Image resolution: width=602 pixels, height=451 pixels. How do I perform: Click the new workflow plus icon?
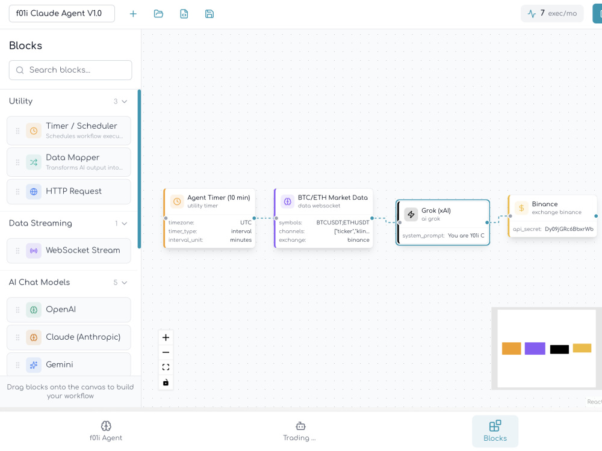[x=133, y=14]
